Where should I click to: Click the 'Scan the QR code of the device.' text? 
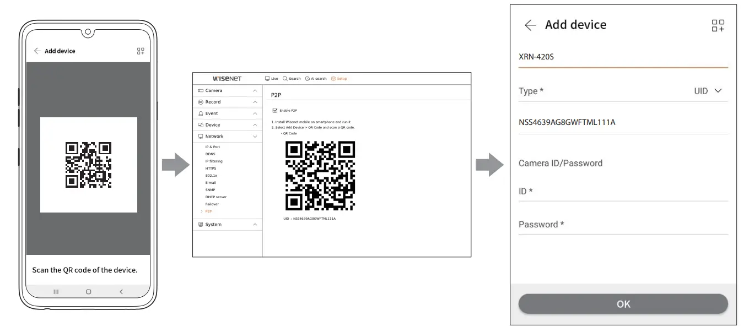[85, 270]
